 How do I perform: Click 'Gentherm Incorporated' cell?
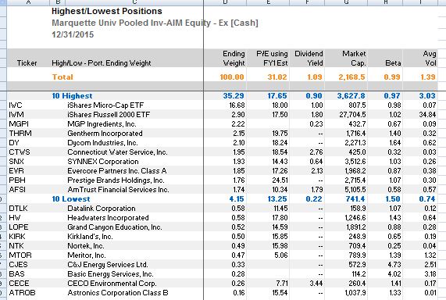tap(105, 134)
